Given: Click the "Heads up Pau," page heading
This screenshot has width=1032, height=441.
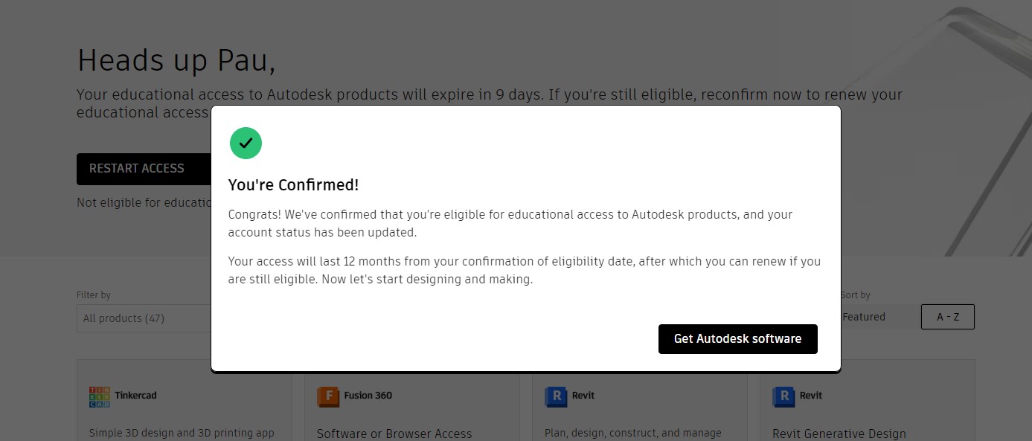Looking at the screenshot, I should 176,59.
